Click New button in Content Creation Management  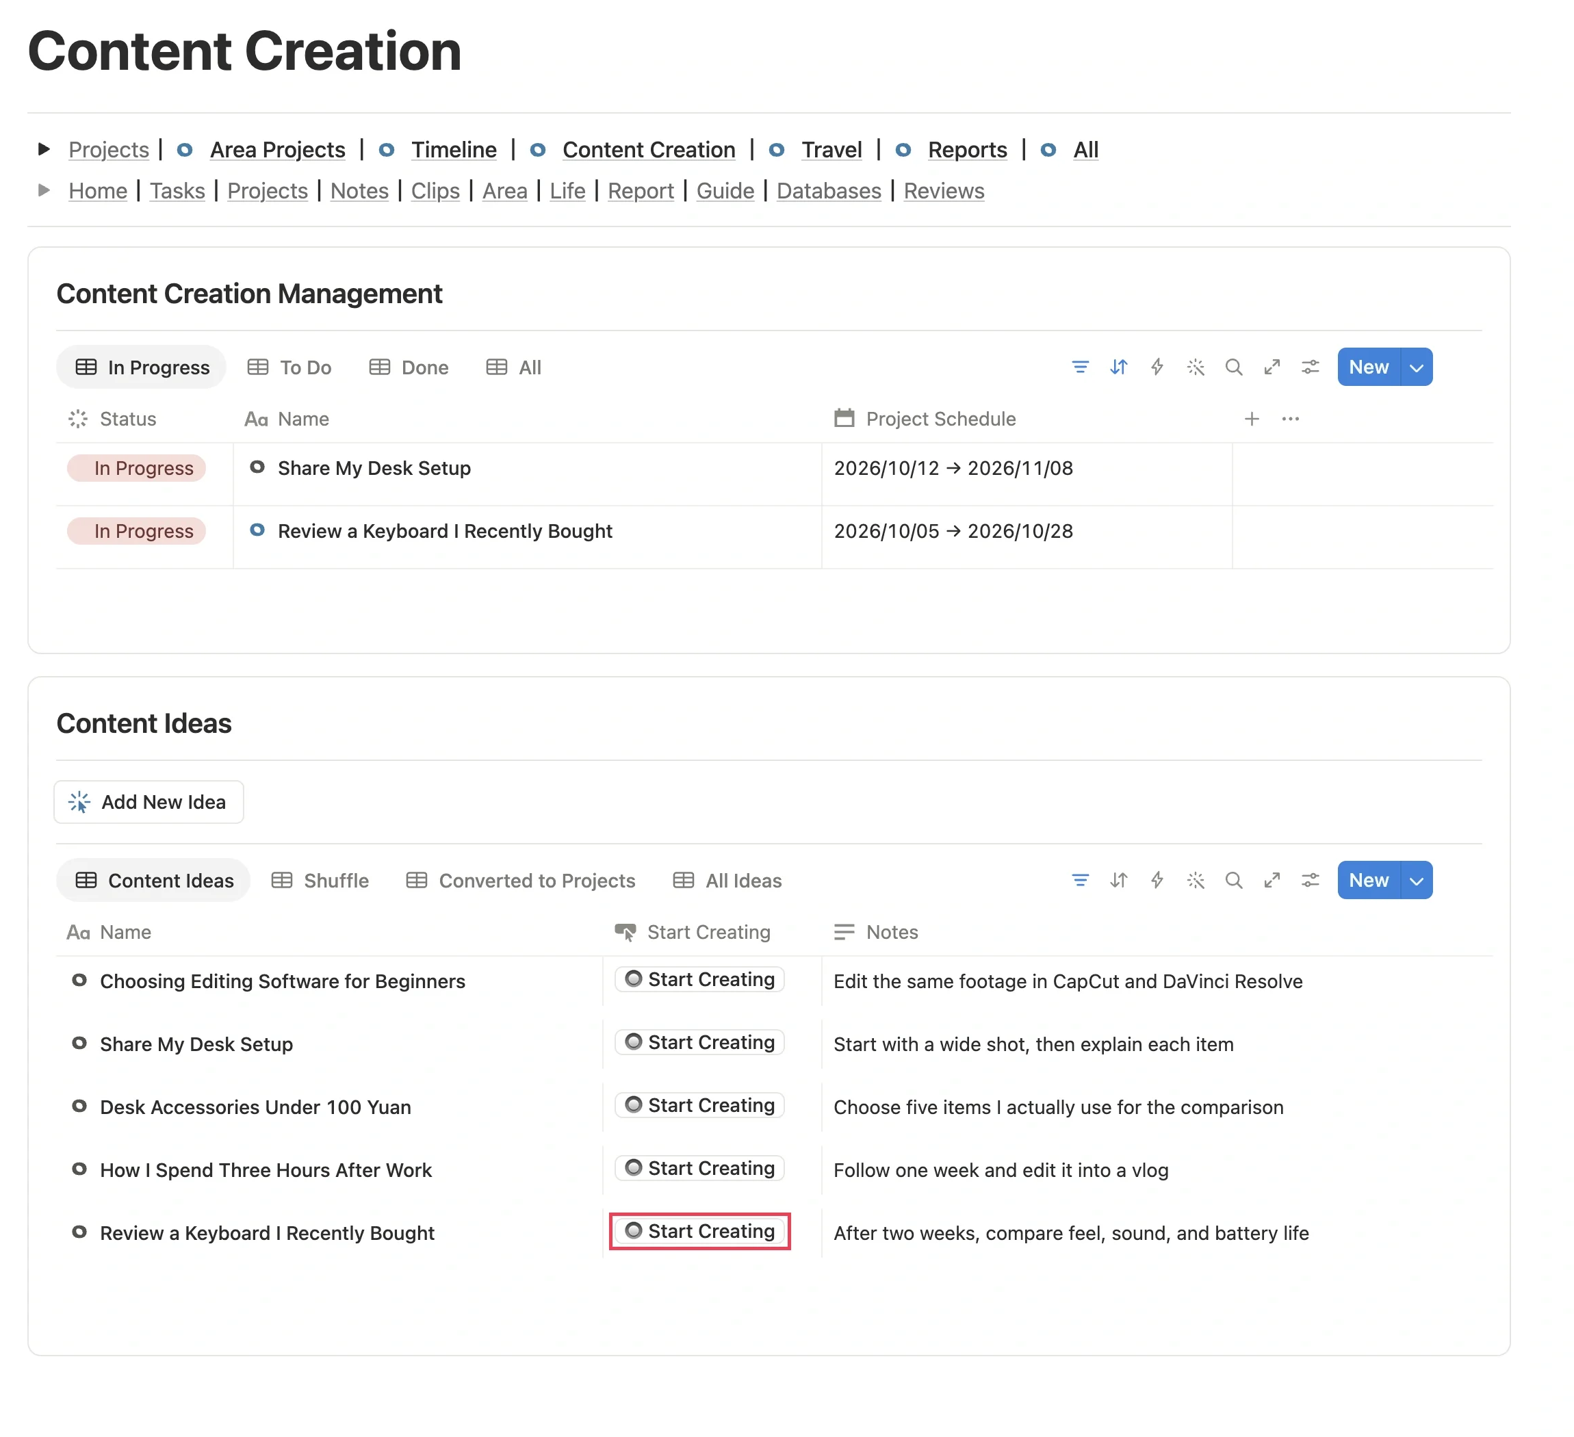click(1369, 367)
